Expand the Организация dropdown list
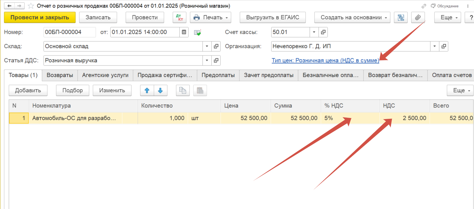474x209 pixels. 434,46
